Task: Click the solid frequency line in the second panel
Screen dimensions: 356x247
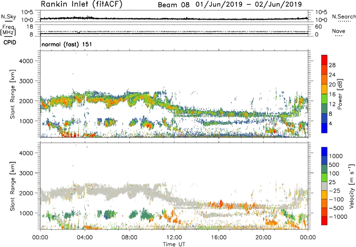Action: click(x=174, y=33)
